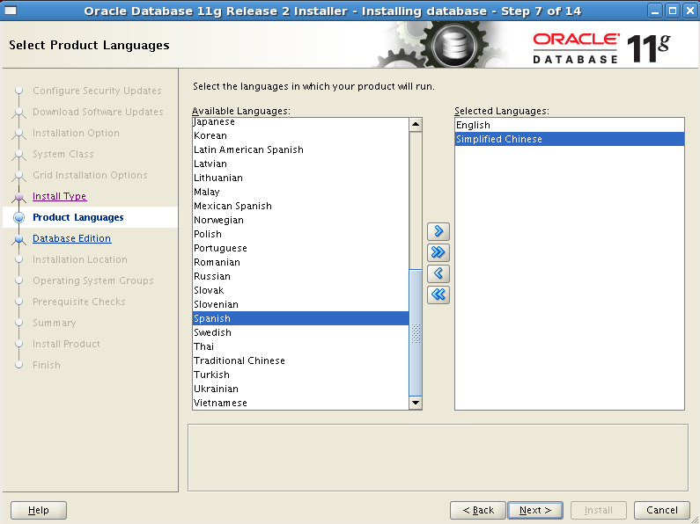Screen dimensions: 700x524
Task: Remove selected language with single left arrow
Action: 438,273
